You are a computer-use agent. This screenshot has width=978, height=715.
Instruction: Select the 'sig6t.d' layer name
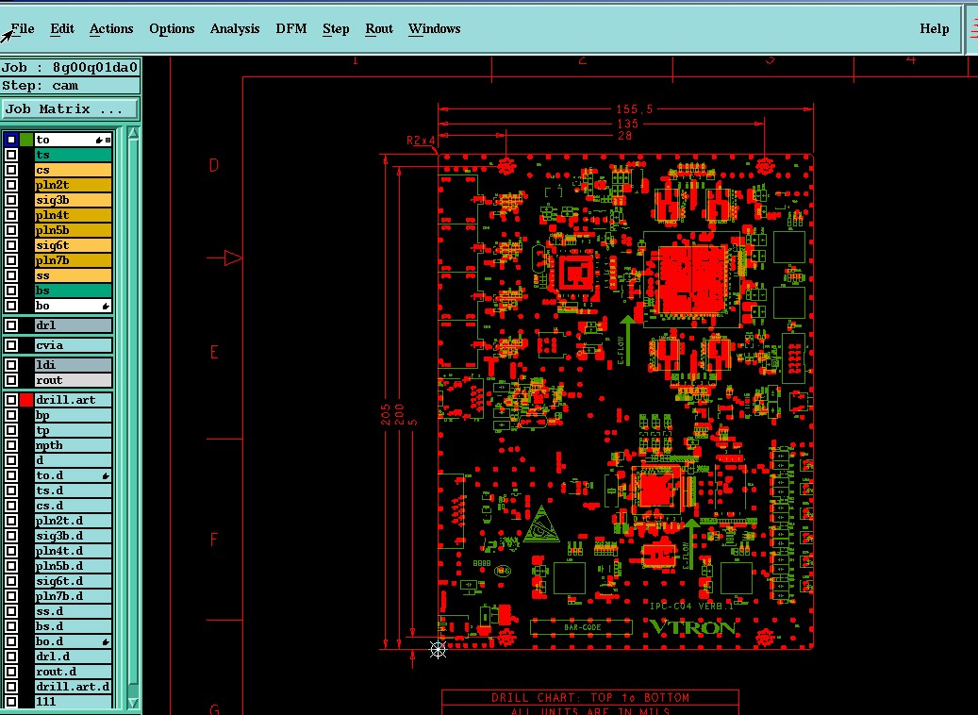click(x=73, y=581)
